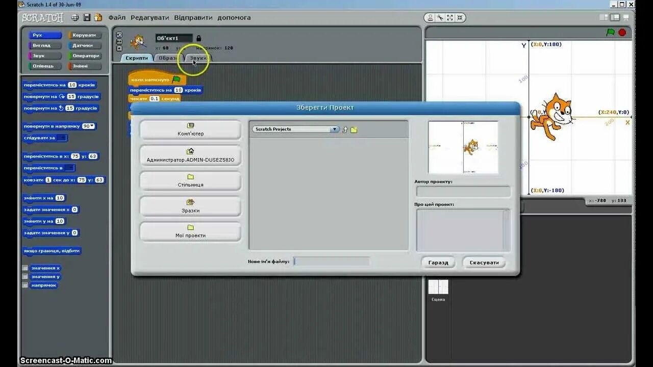The width and height of the screenshot is (653, 367).
Task: Select the Оператори block category
Action: click(85, 56)
